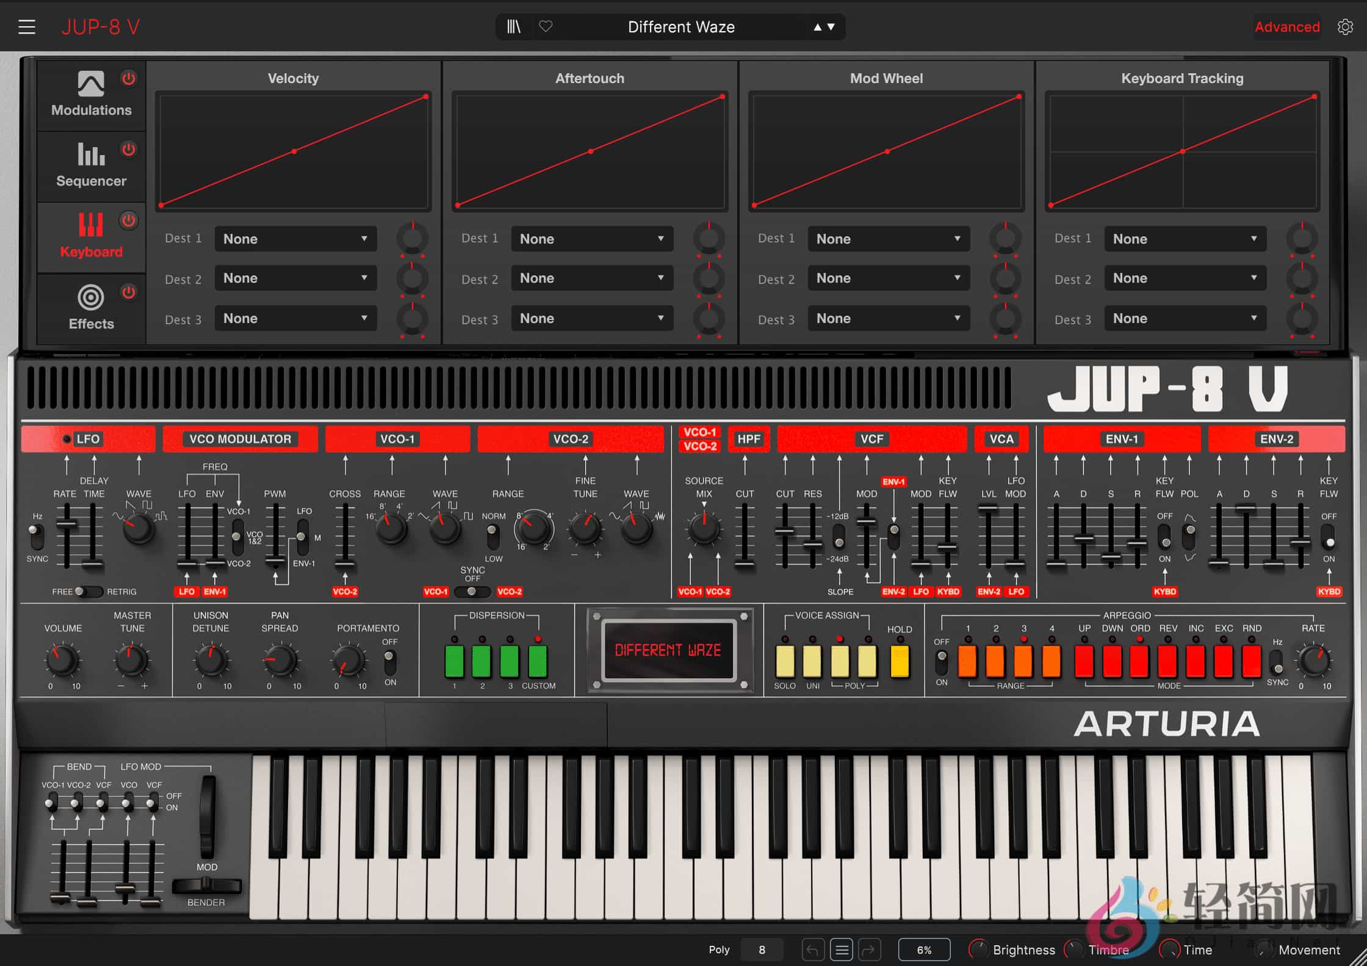Open the Effects tab
Viewport: 1367px width, 966px height.
[90, 307]
